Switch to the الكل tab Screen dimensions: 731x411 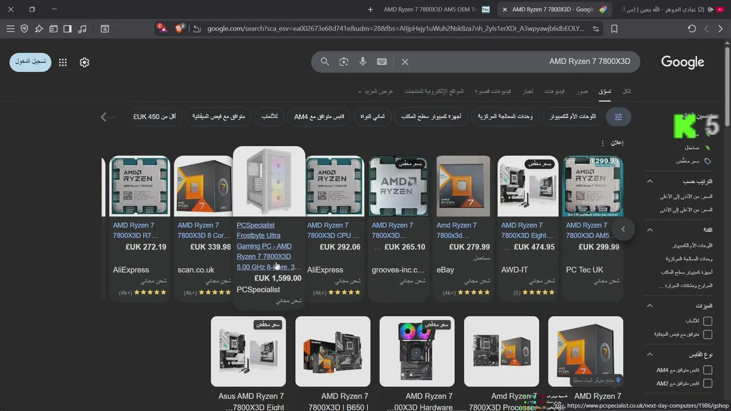click(x=626, y=91)
